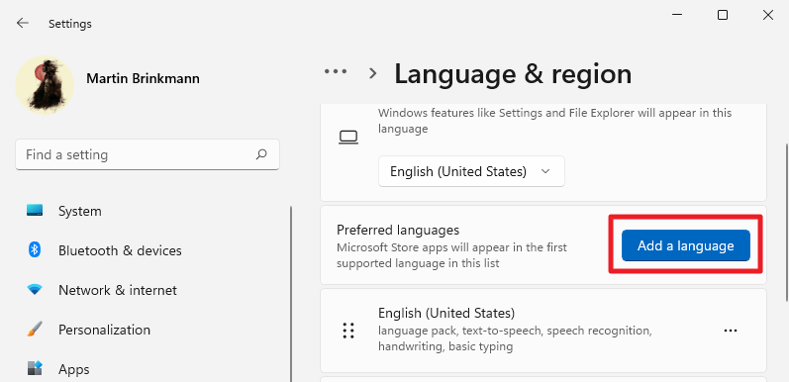The height and width of the screenshot is (382, 789).
Task: Click the search magnifier icon
Action: click(x=261, y=154)
